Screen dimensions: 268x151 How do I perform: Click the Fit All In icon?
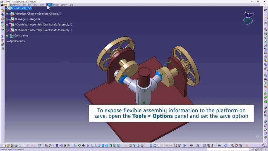click(x=79, y=145)
